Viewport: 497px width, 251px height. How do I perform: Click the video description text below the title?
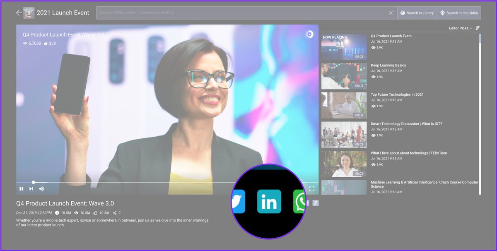112,222
